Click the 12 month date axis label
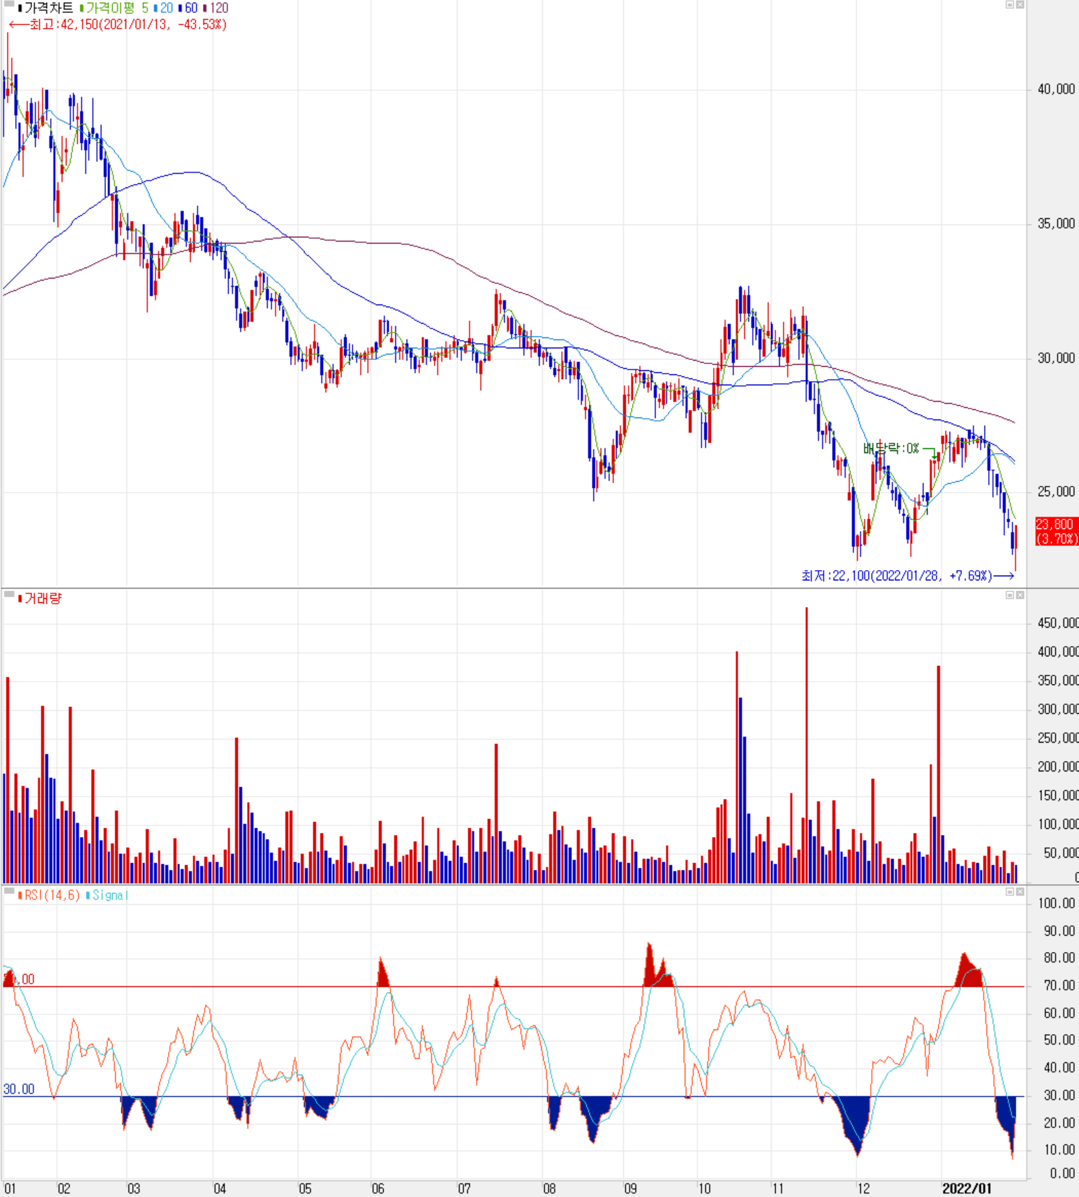The image size is (1079, 1197). (x=864, y=1189)
